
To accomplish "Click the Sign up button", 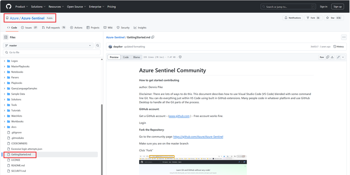I will pyautogui.click(x=338, y=6).
